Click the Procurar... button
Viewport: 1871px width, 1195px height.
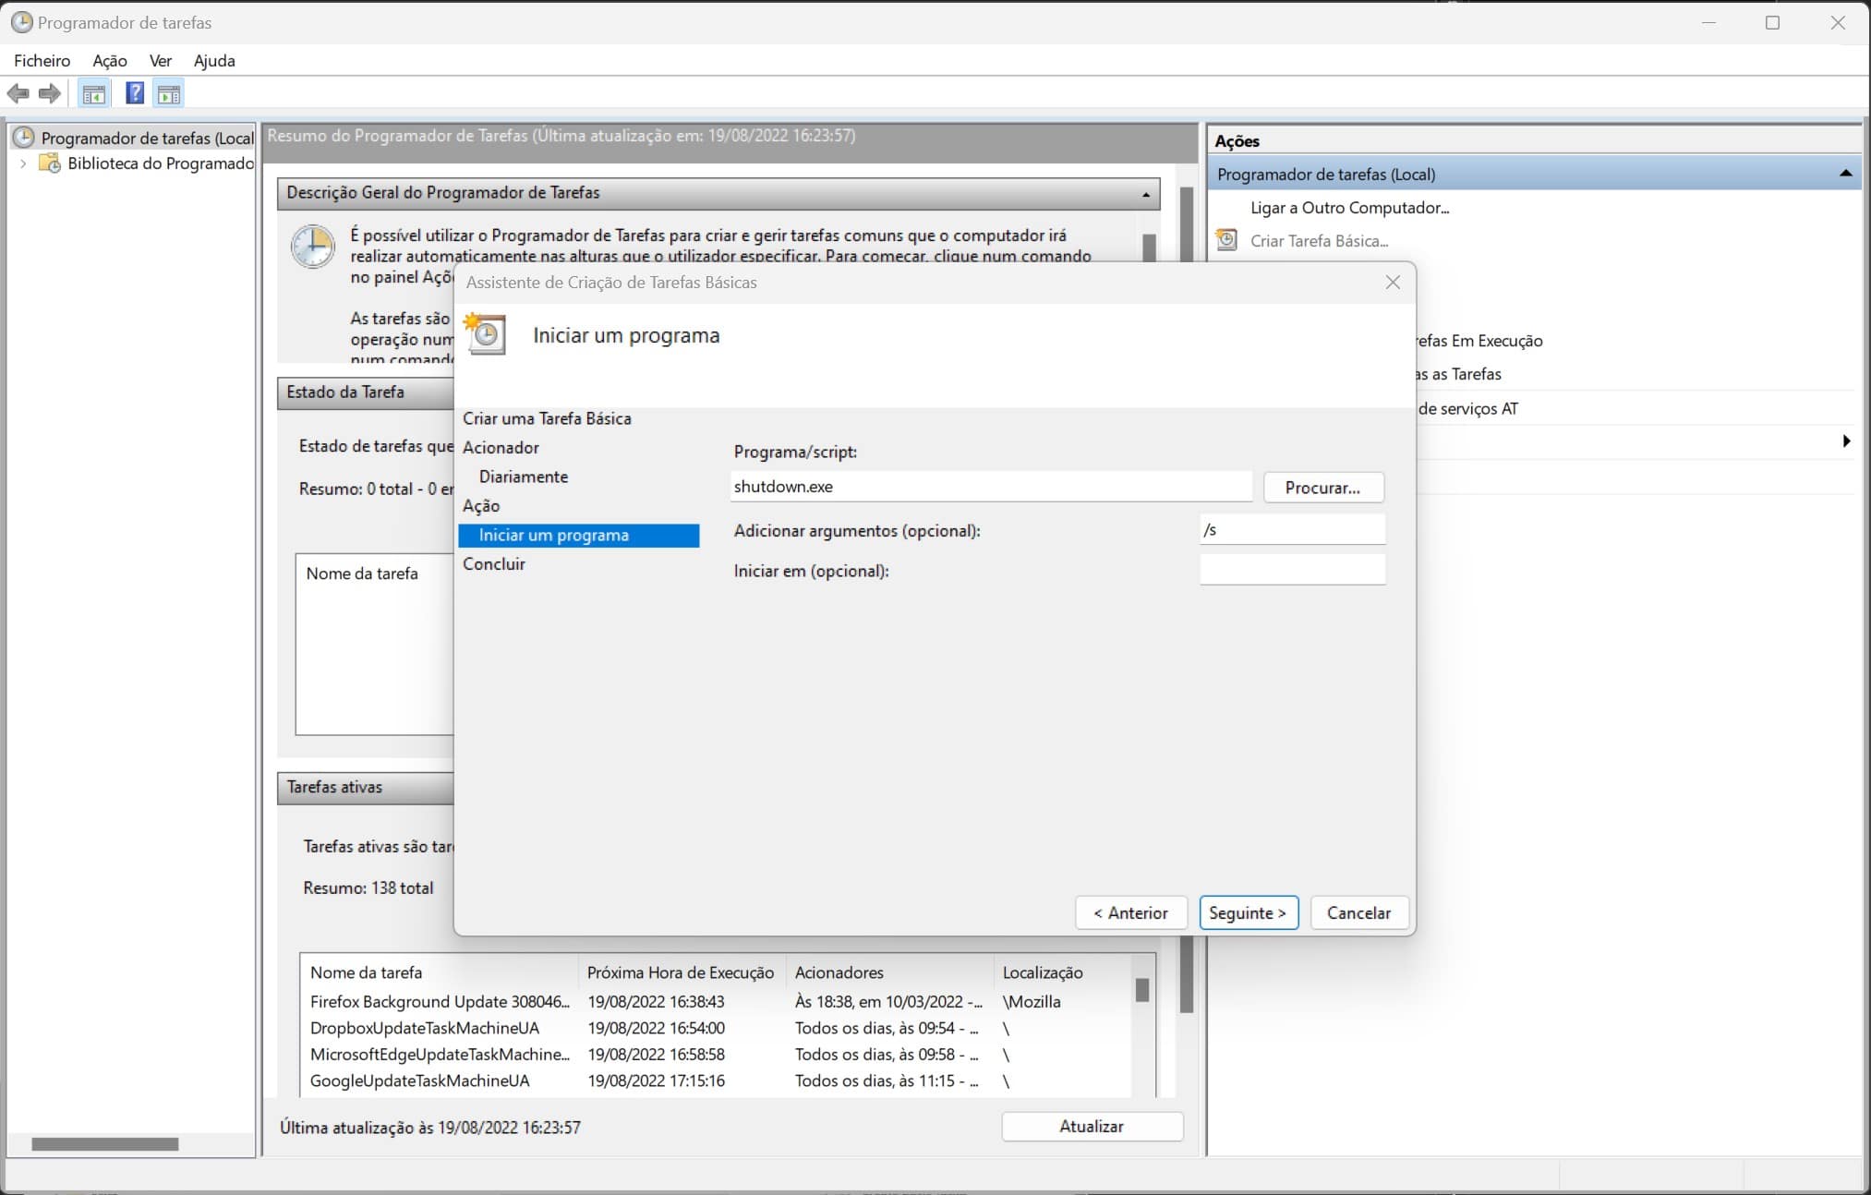click(1322, 488)
